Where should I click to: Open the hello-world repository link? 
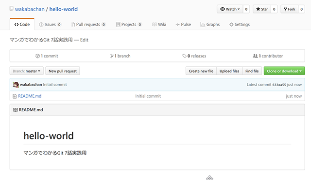(x=64, y=9)
